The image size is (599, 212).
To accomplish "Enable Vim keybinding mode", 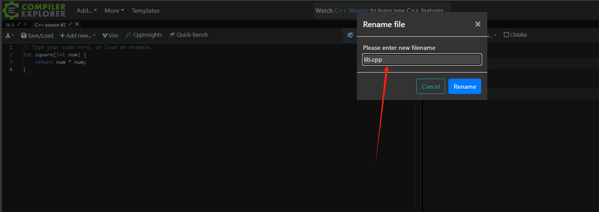I will click(110, 35).
